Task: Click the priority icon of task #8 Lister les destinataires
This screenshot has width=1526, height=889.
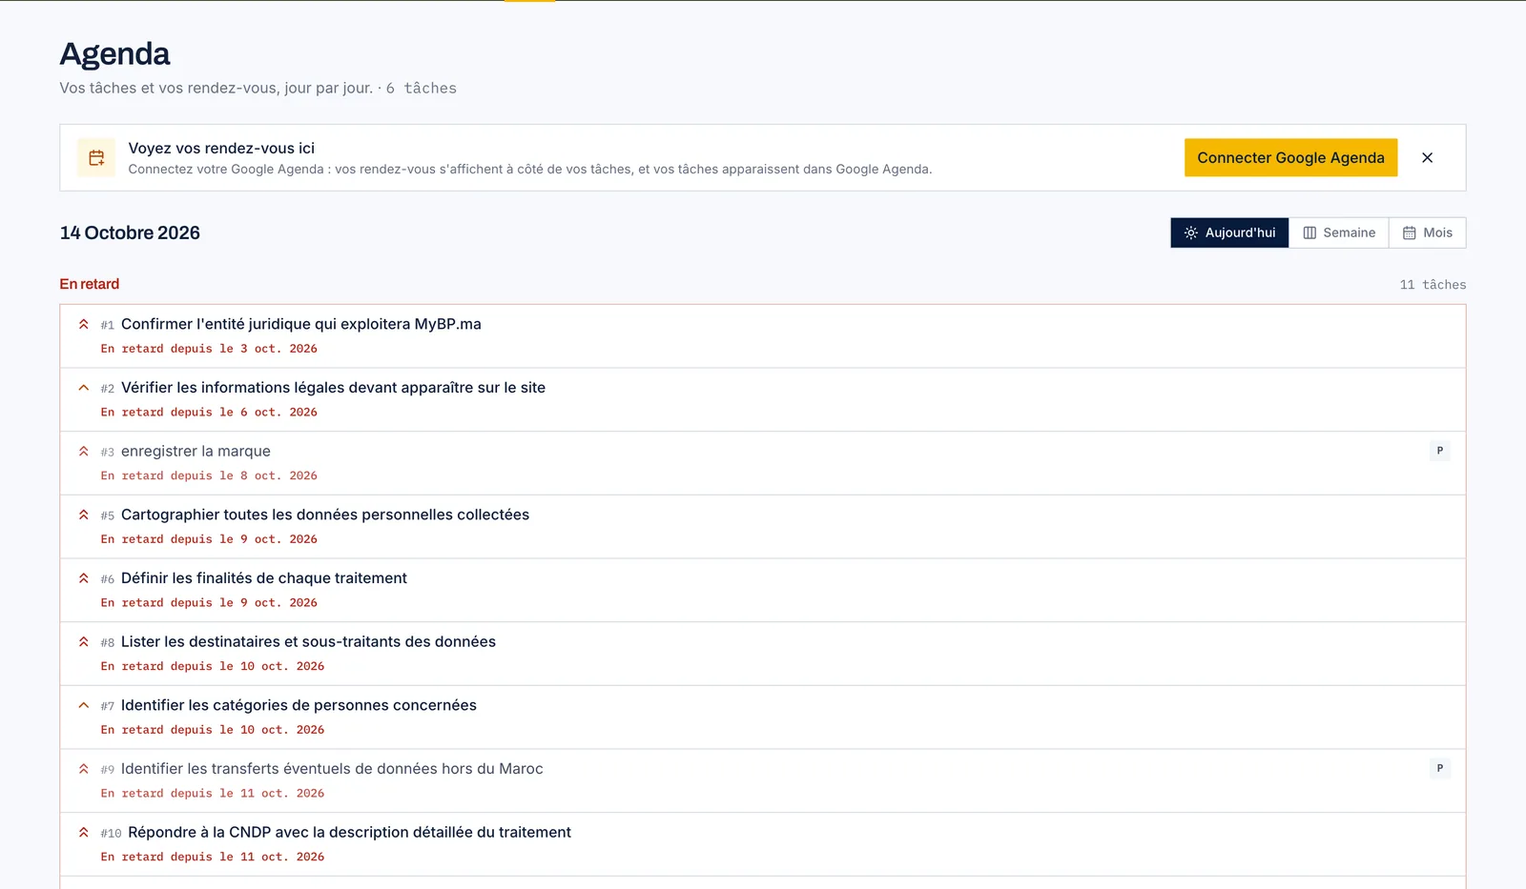Action: 84,642
